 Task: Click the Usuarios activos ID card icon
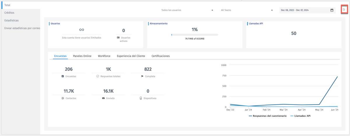[x=118, y=38]
